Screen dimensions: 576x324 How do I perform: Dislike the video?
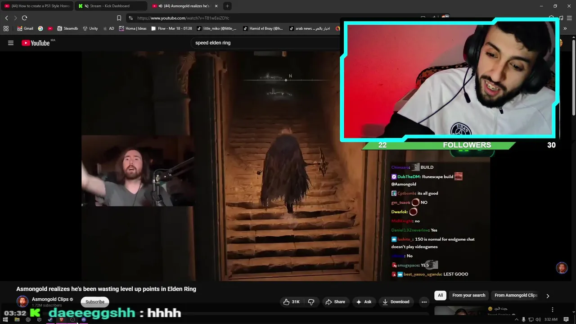311,302
